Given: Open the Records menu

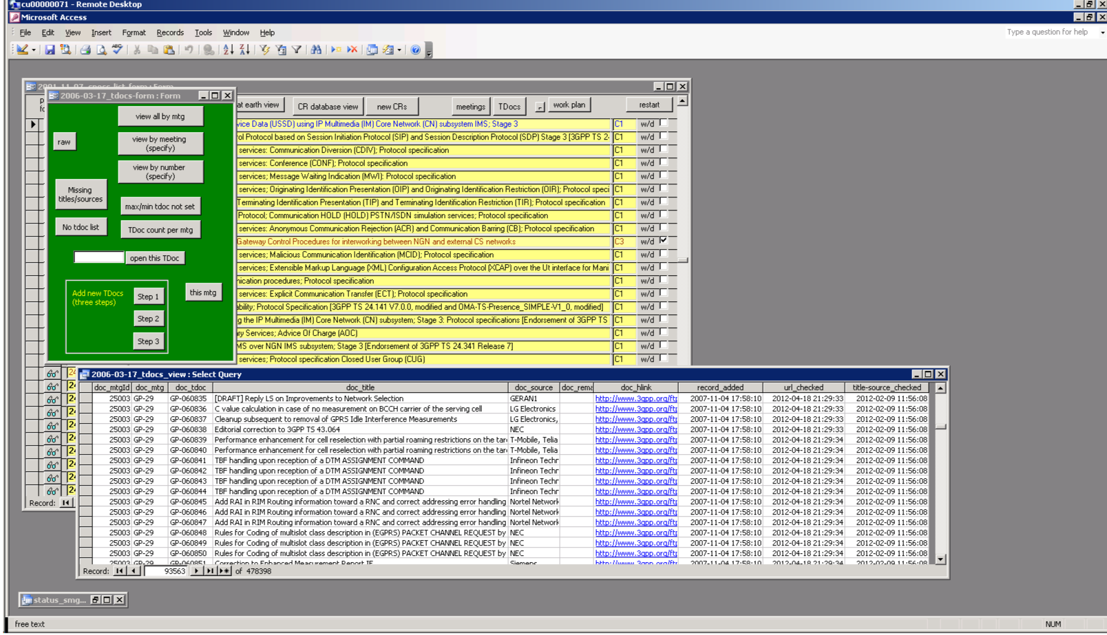Looking at the screenshot, I should click(x=169, y=32).
